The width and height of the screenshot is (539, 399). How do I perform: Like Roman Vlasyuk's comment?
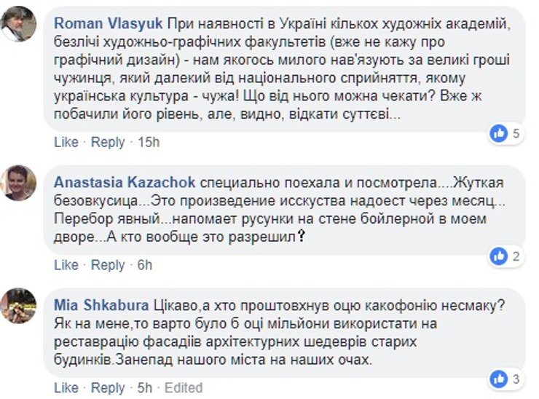point(66,142)
